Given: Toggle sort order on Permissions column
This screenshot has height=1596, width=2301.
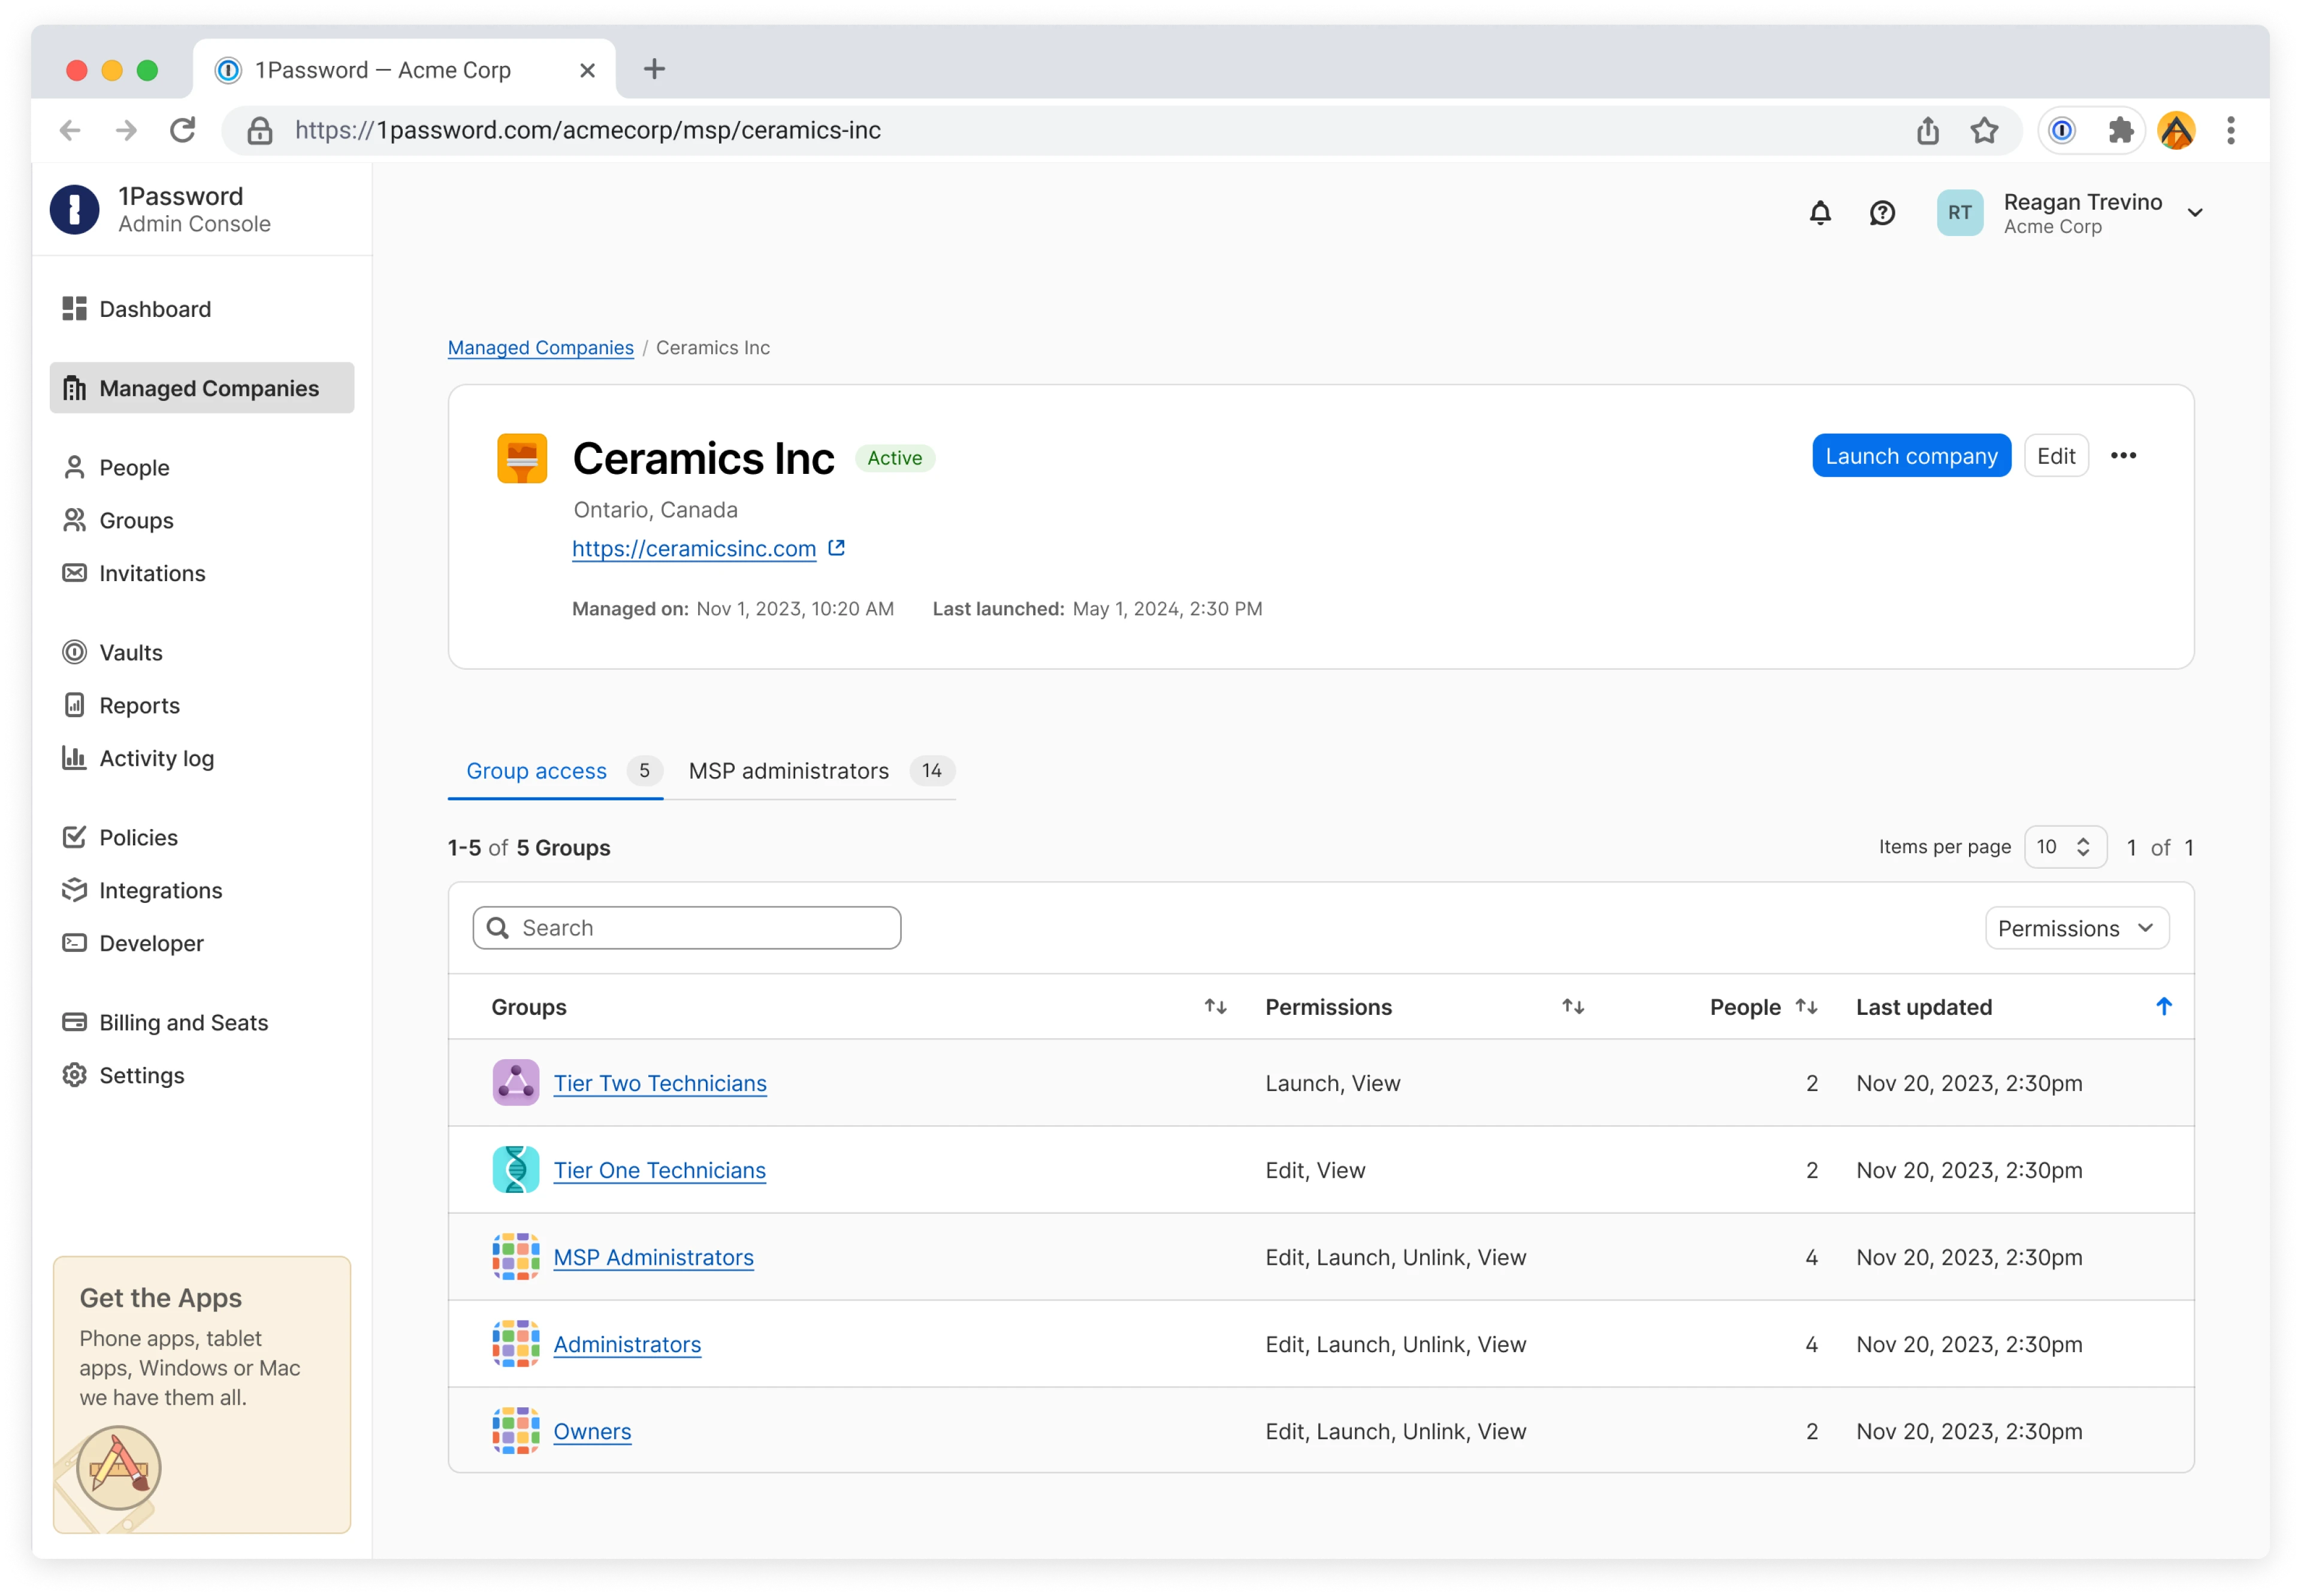Looking at the screenshot, I should (x=1571, y=1007).
